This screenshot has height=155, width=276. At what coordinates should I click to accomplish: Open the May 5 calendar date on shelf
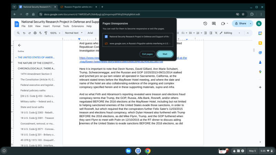pyautogui.click(x=252, y=151)
